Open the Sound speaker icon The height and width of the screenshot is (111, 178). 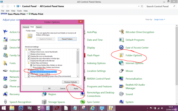[x=121, y=94]
